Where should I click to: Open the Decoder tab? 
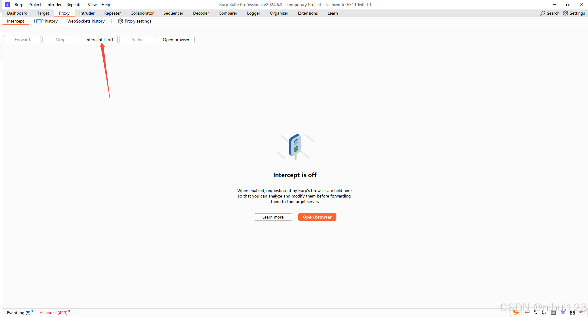pyautogui.click(x=201, y=13)
